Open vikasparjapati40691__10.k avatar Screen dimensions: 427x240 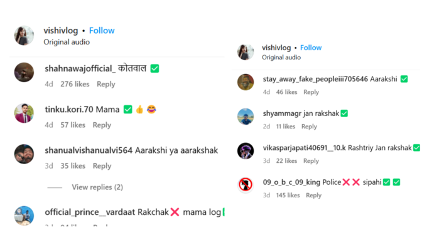246,151
